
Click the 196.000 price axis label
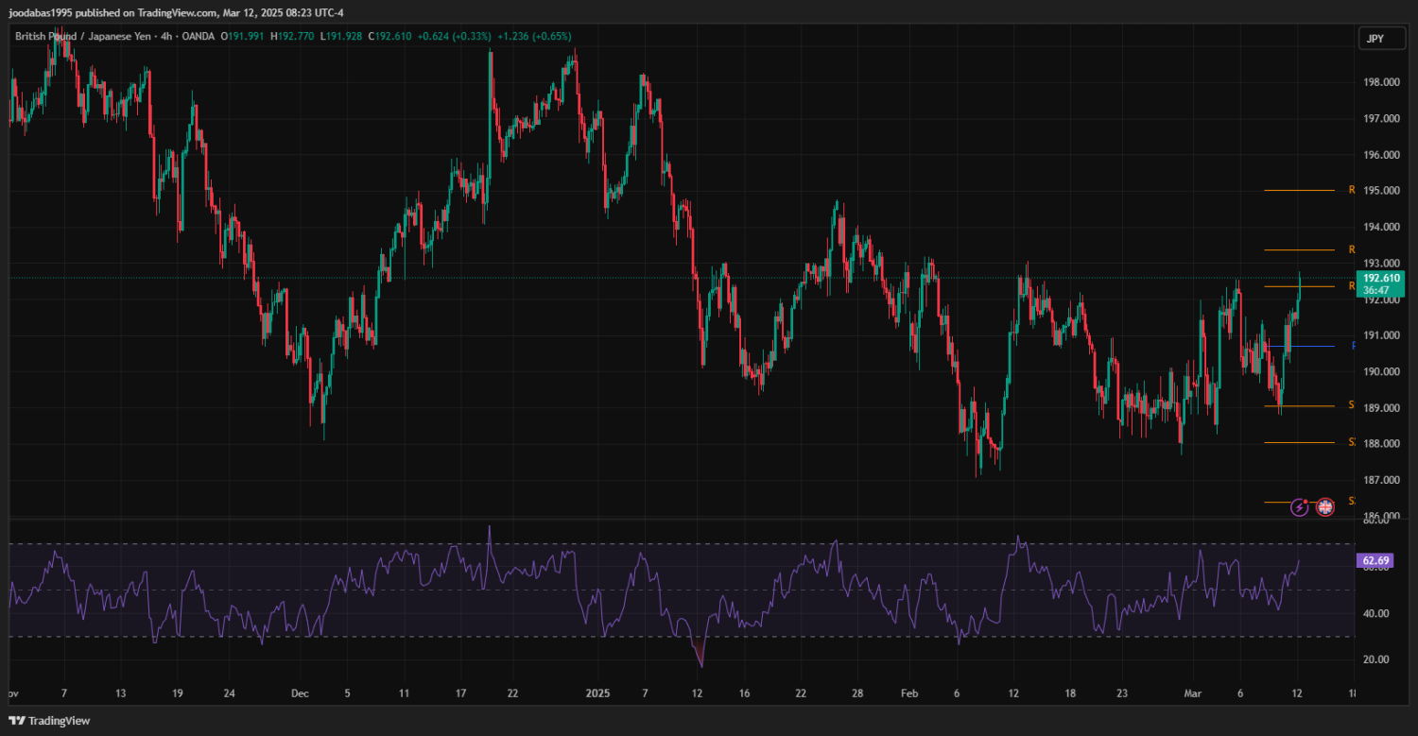point(1380,155)
